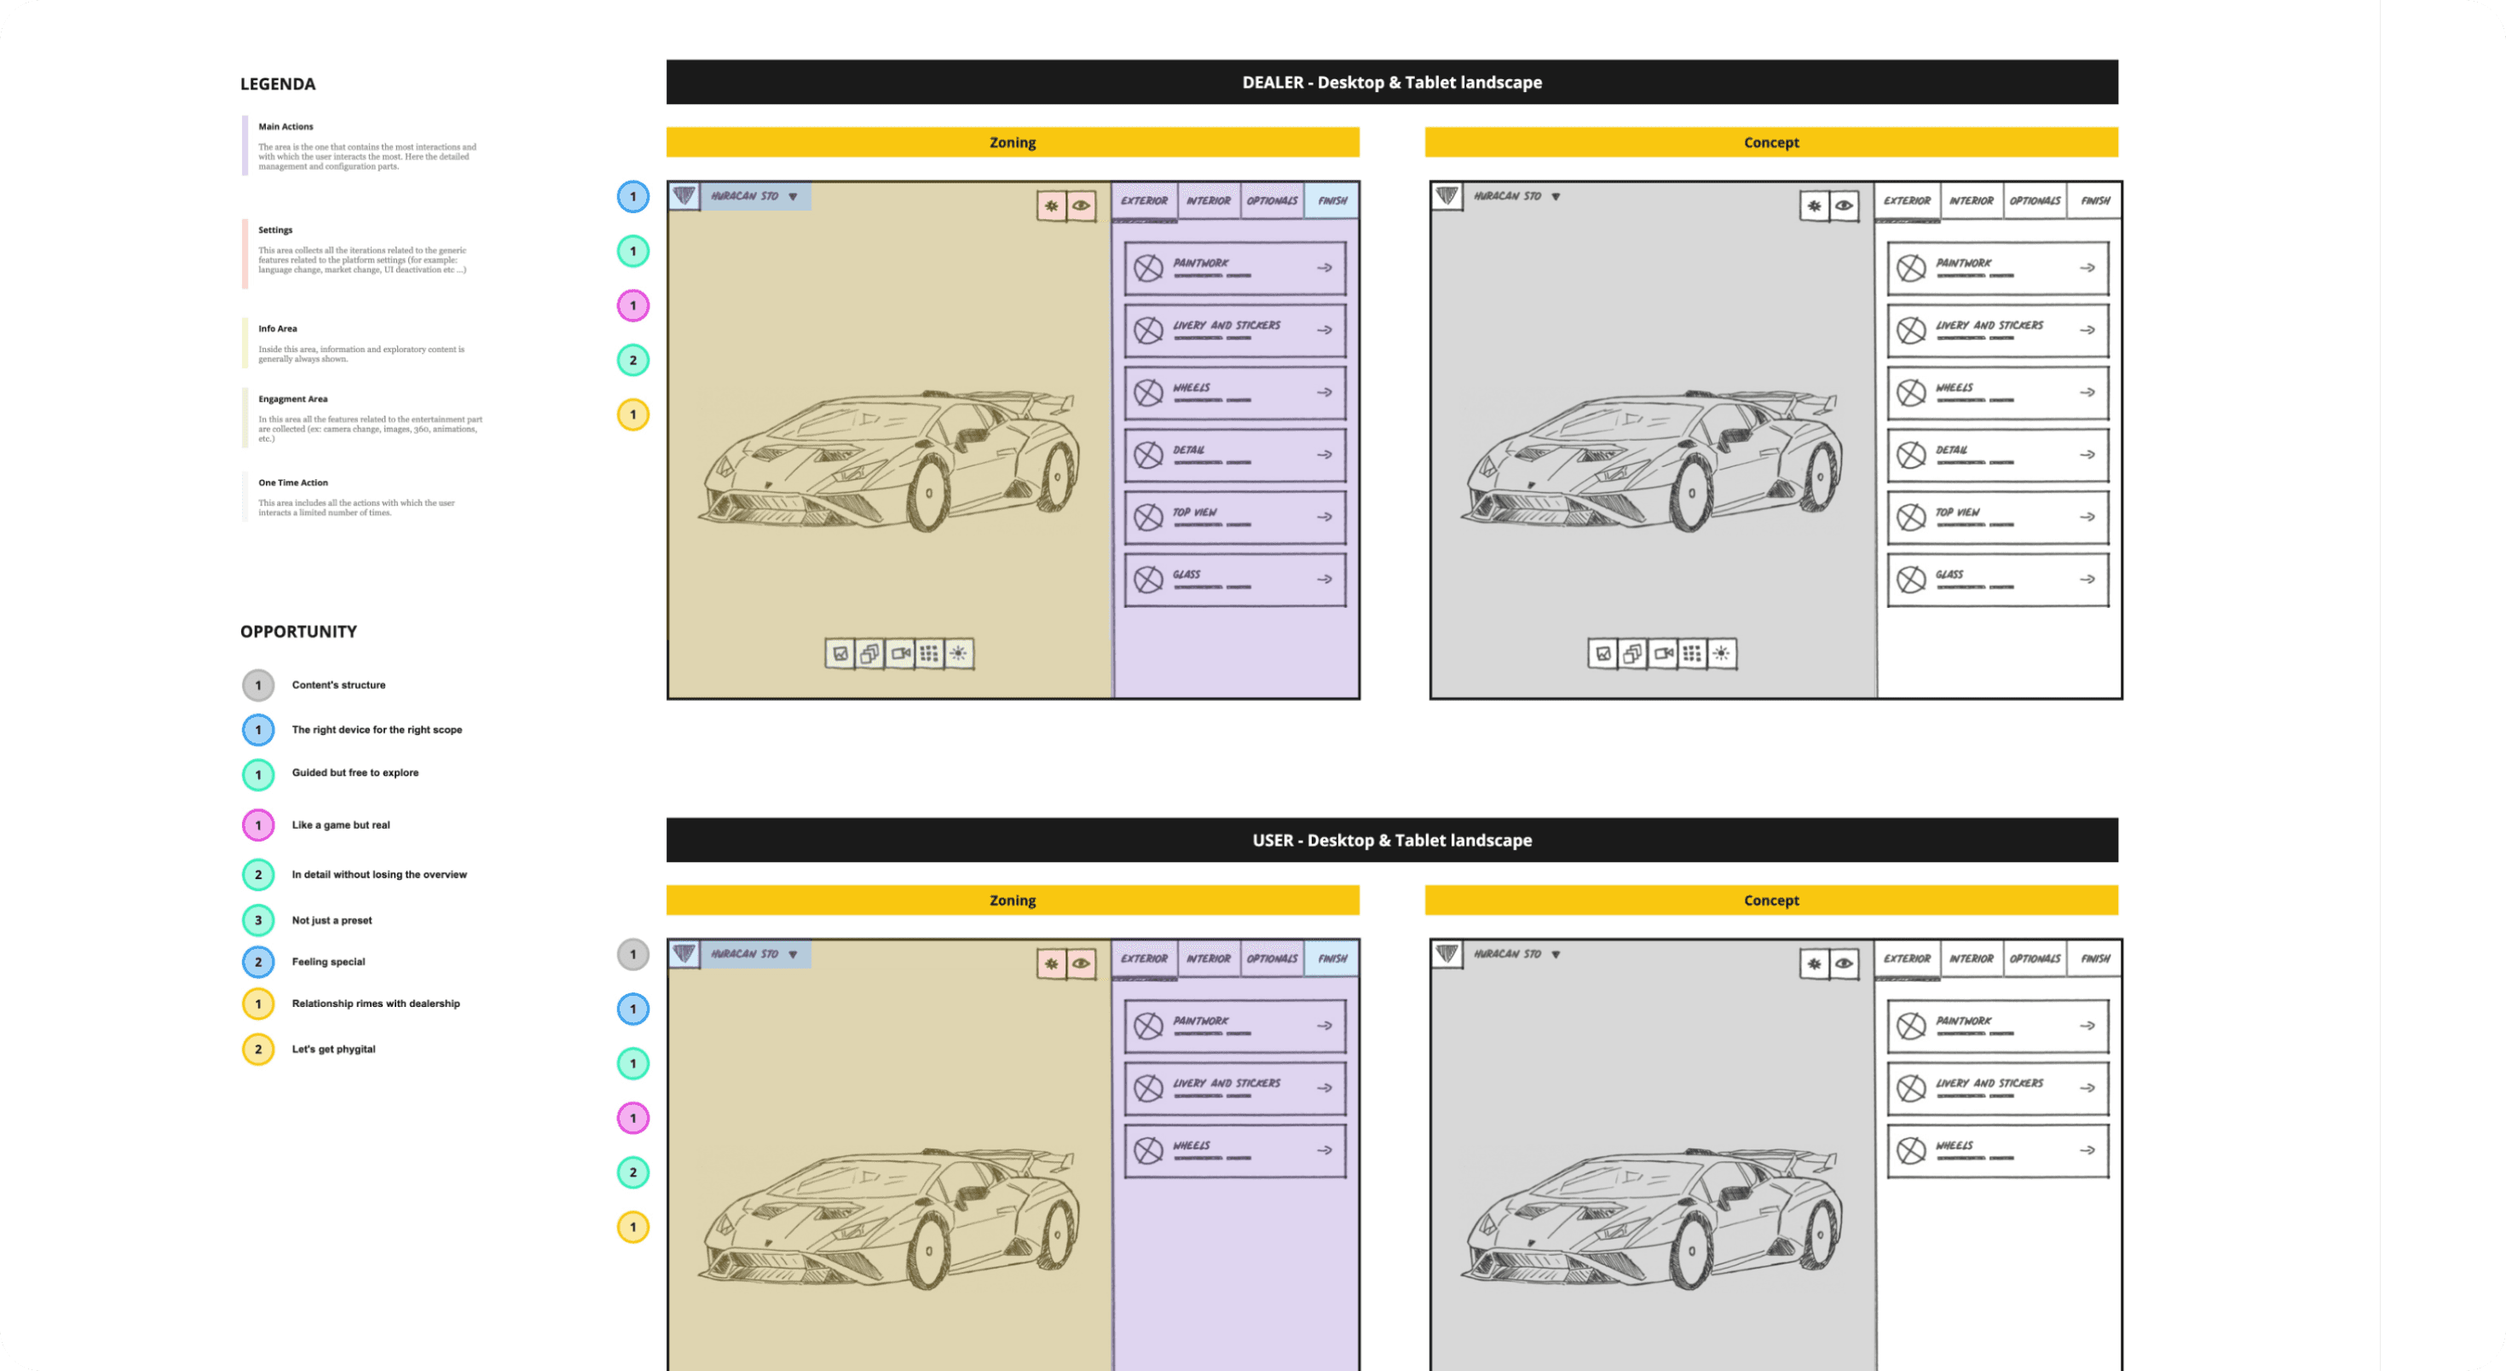Click video camera icon in Dealer Zoning wireframe
Viewport: 2506px width, 1371px height.
coord(901,654)
